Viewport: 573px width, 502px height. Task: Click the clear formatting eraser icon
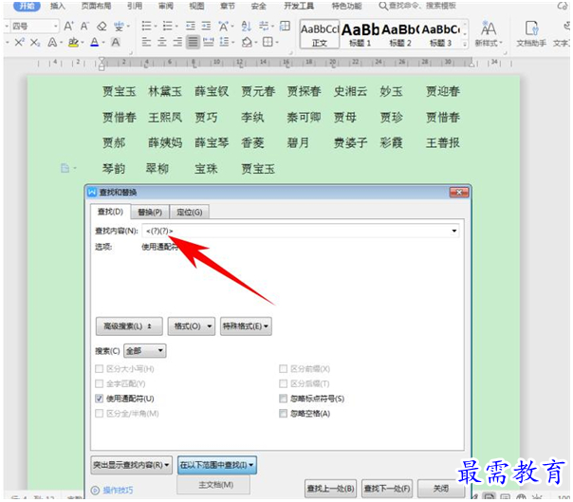(102, 26)
